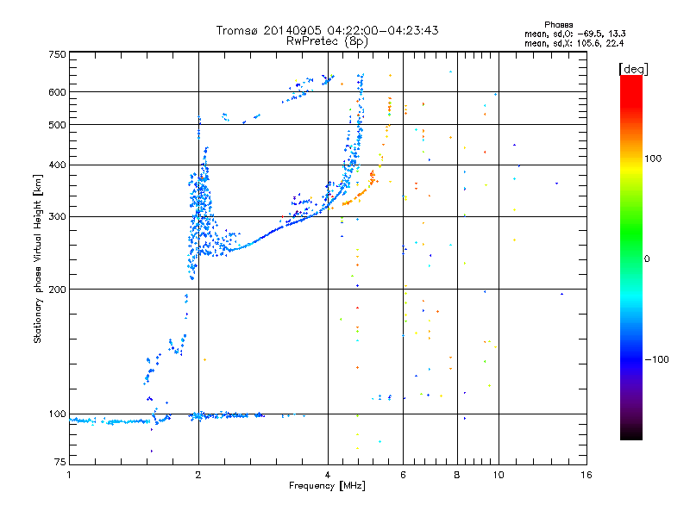
Task: Click the plot title 'Tromsø 20140905 04:22:00-04:23:43'
Action: [327, 30]
